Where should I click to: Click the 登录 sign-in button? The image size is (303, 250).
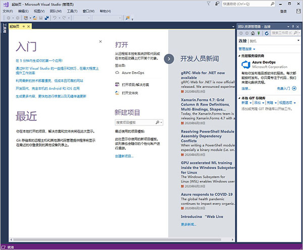283,12
